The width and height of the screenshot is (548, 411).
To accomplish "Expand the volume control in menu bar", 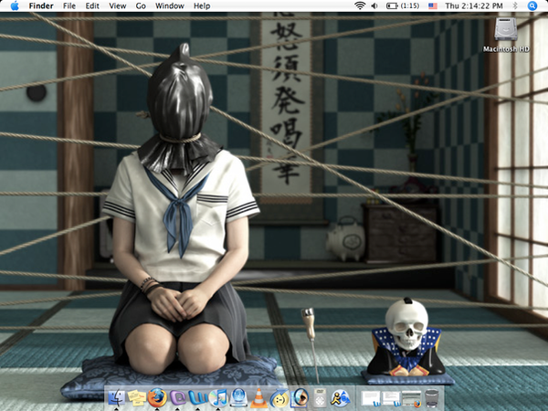I will tap(376, 5).
